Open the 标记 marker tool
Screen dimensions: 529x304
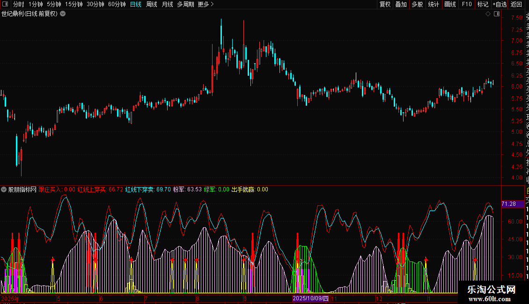pos(483,4)
